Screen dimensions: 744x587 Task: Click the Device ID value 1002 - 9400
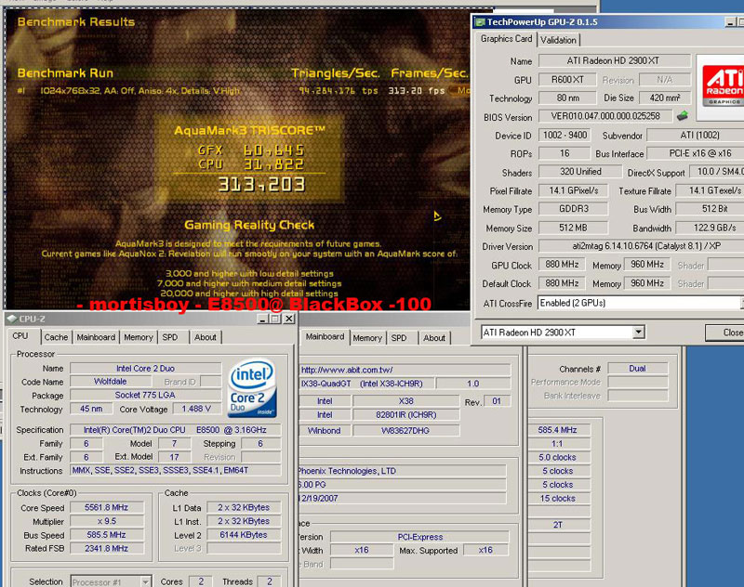[x=565, y=136]
